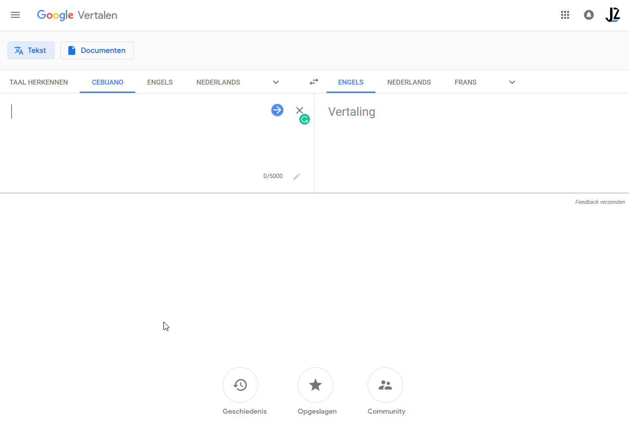Switch to Documenten translation mode
Viewport: 629px width, 428px height.
[x=97, y=50]
